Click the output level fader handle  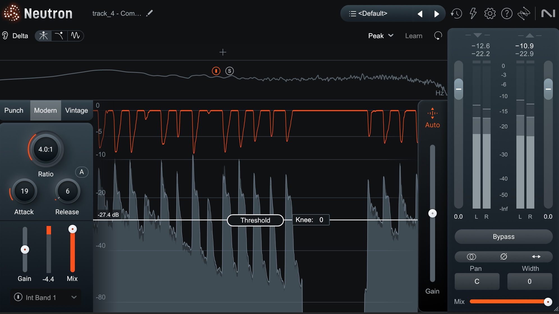548,89
